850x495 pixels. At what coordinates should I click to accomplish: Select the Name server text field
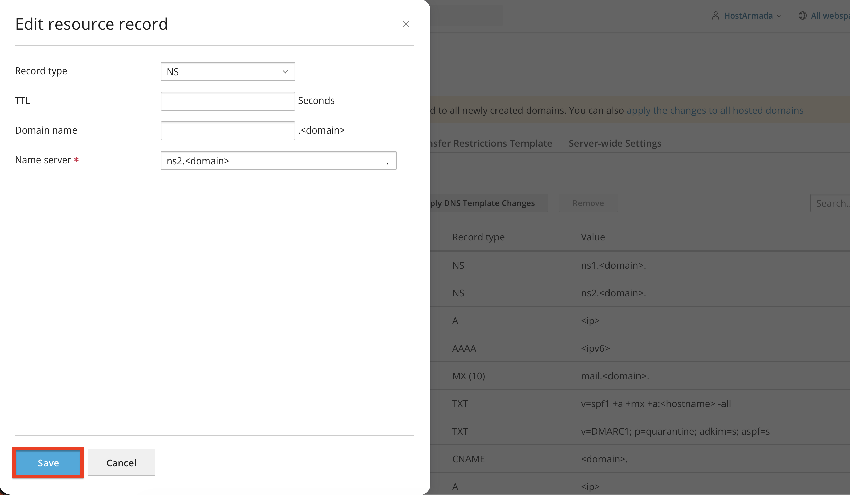click(278, 161)
